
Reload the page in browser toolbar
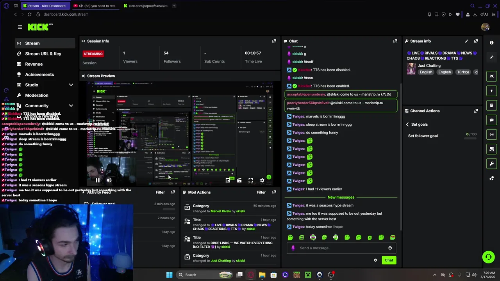point(29,14)
